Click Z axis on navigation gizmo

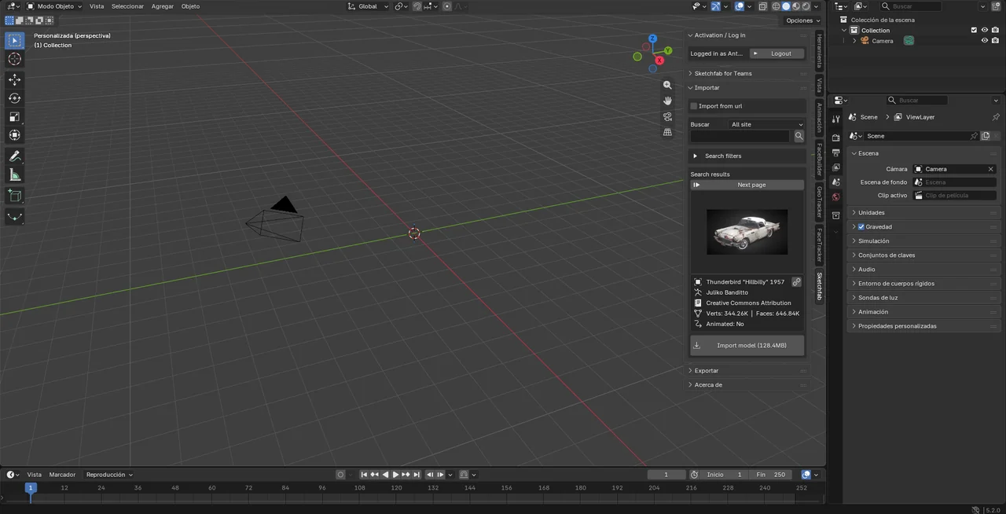click(652, 38)
